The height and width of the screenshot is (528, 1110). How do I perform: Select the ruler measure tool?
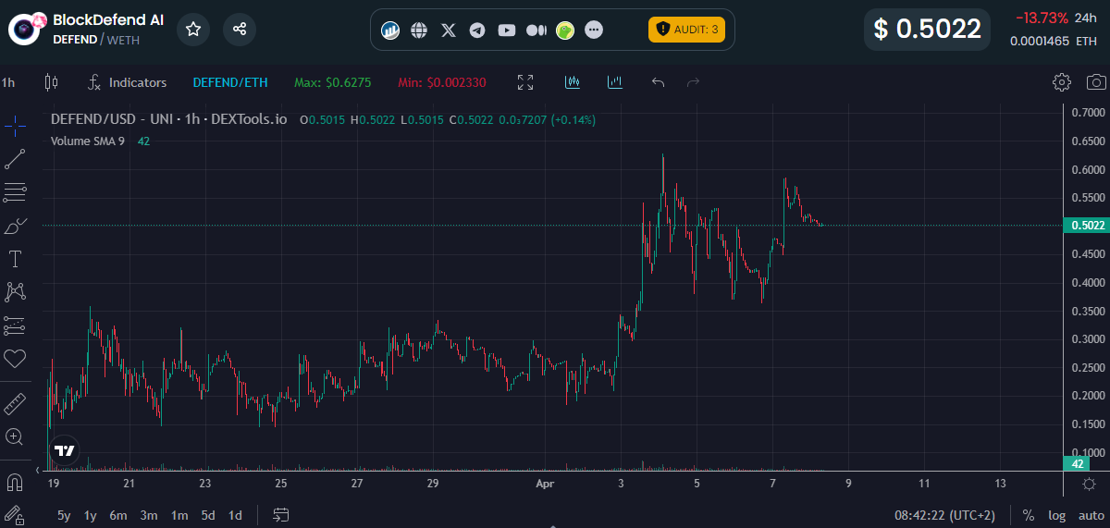coord(15,404)
